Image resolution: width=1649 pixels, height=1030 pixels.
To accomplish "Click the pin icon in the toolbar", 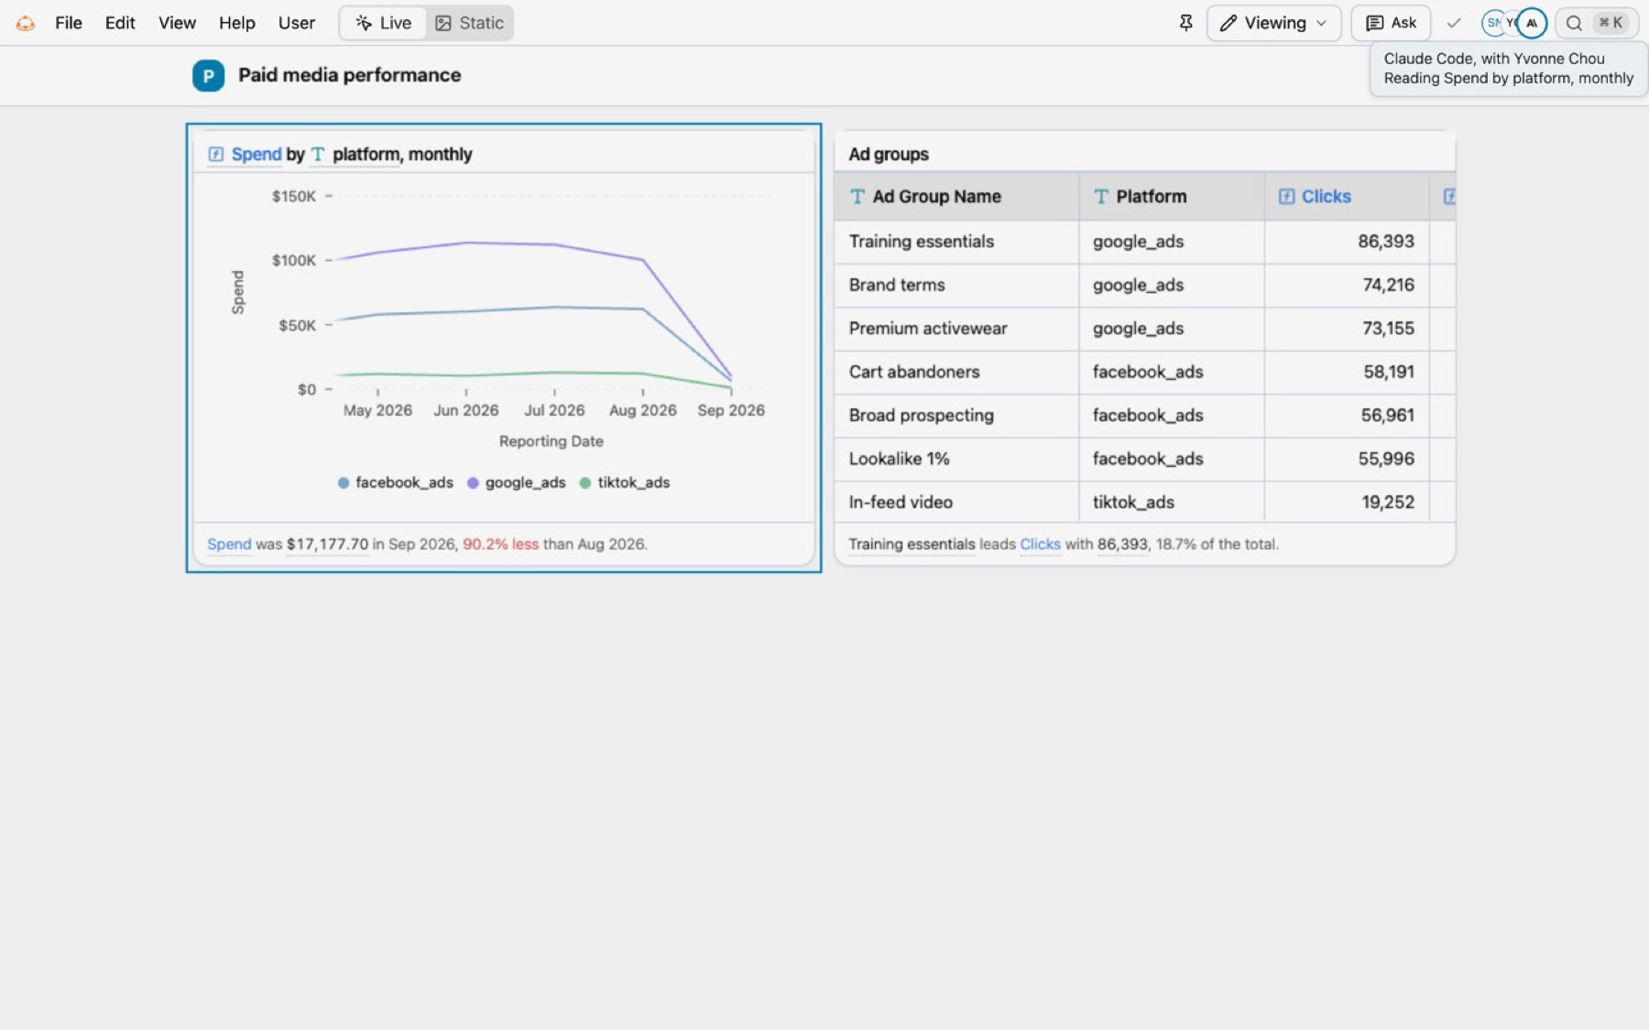I will tap(1185, 23).
